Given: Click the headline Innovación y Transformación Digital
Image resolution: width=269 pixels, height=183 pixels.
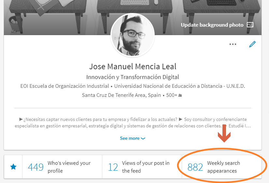Looking at the screenshot, I should point(133,77).
